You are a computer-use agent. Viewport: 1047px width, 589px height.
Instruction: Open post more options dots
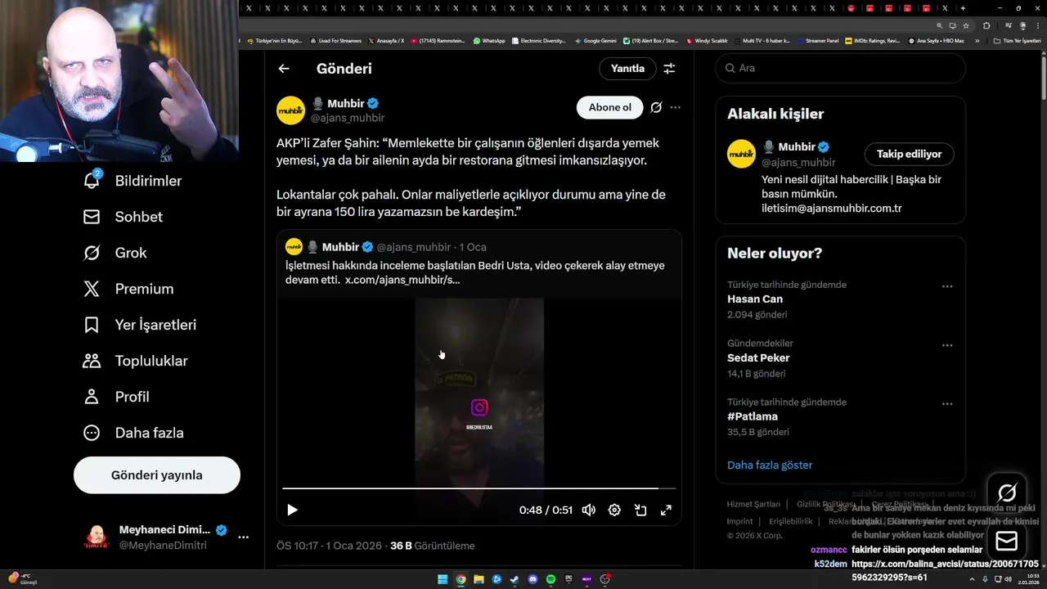pyautogui.click(x=675, y=107)
